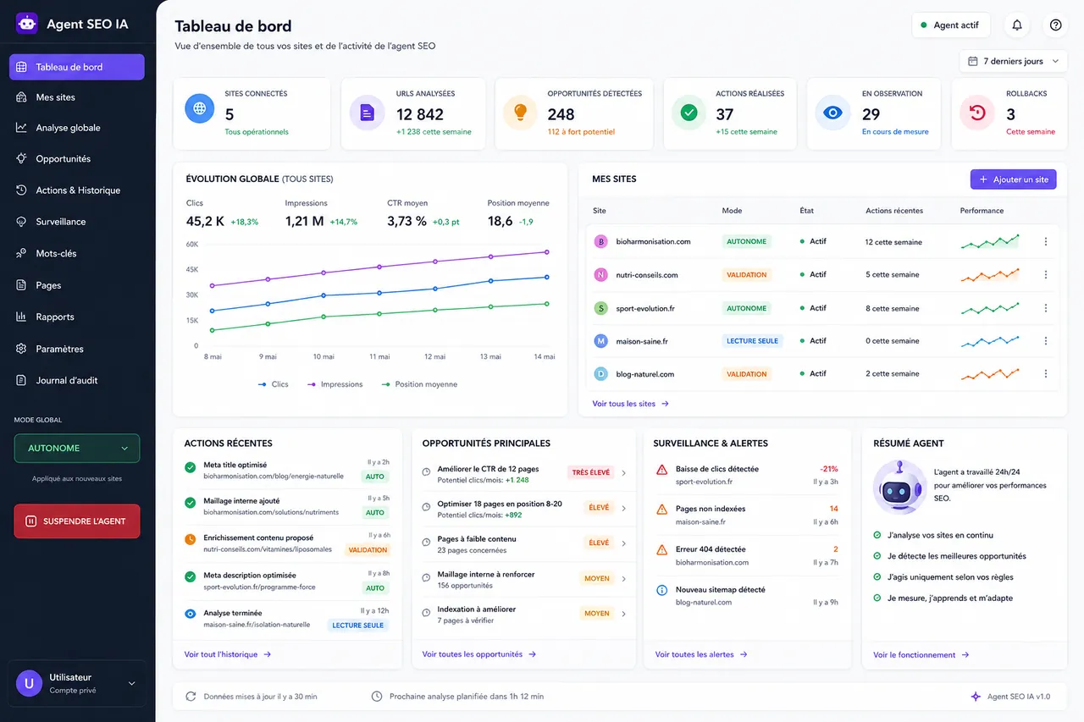Click the document icon on URLs analysées card
Viewport: 1084px width, 722px height.
tap(367, 112)
